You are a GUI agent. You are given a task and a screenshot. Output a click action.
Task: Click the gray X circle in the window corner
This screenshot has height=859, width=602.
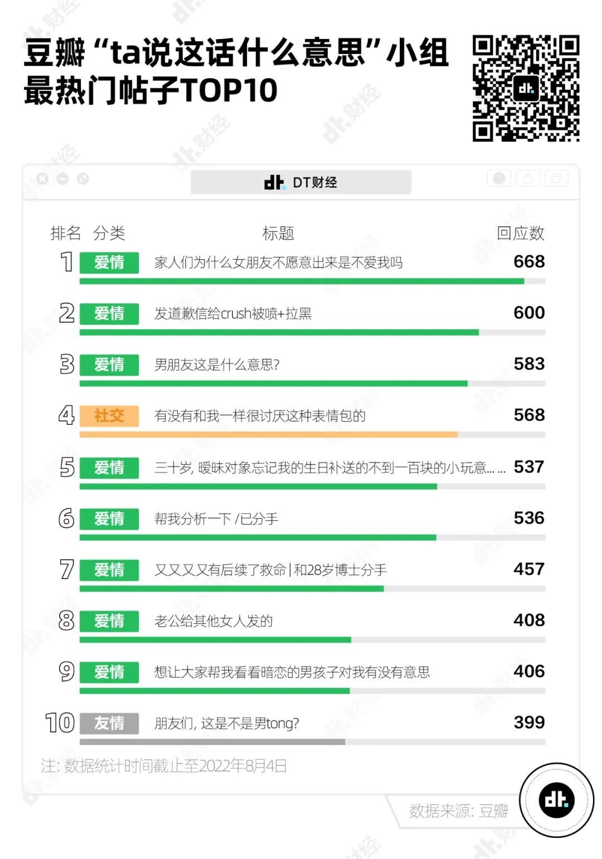(x=42, y=179)
